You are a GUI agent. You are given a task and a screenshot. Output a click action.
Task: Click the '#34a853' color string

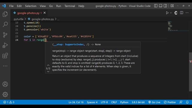(x=43, y=36)
